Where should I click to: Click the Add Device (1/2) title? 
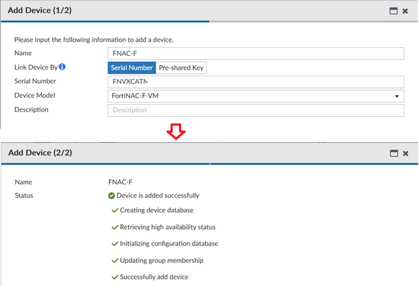(x=40, y=11)
